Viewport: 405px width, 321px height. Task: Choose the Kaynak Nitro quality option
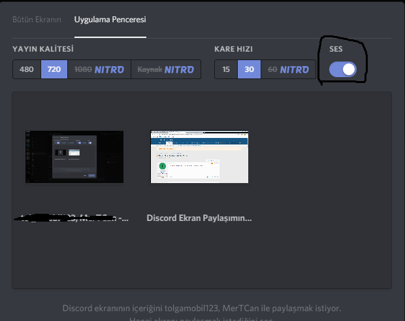pos(166,69)
